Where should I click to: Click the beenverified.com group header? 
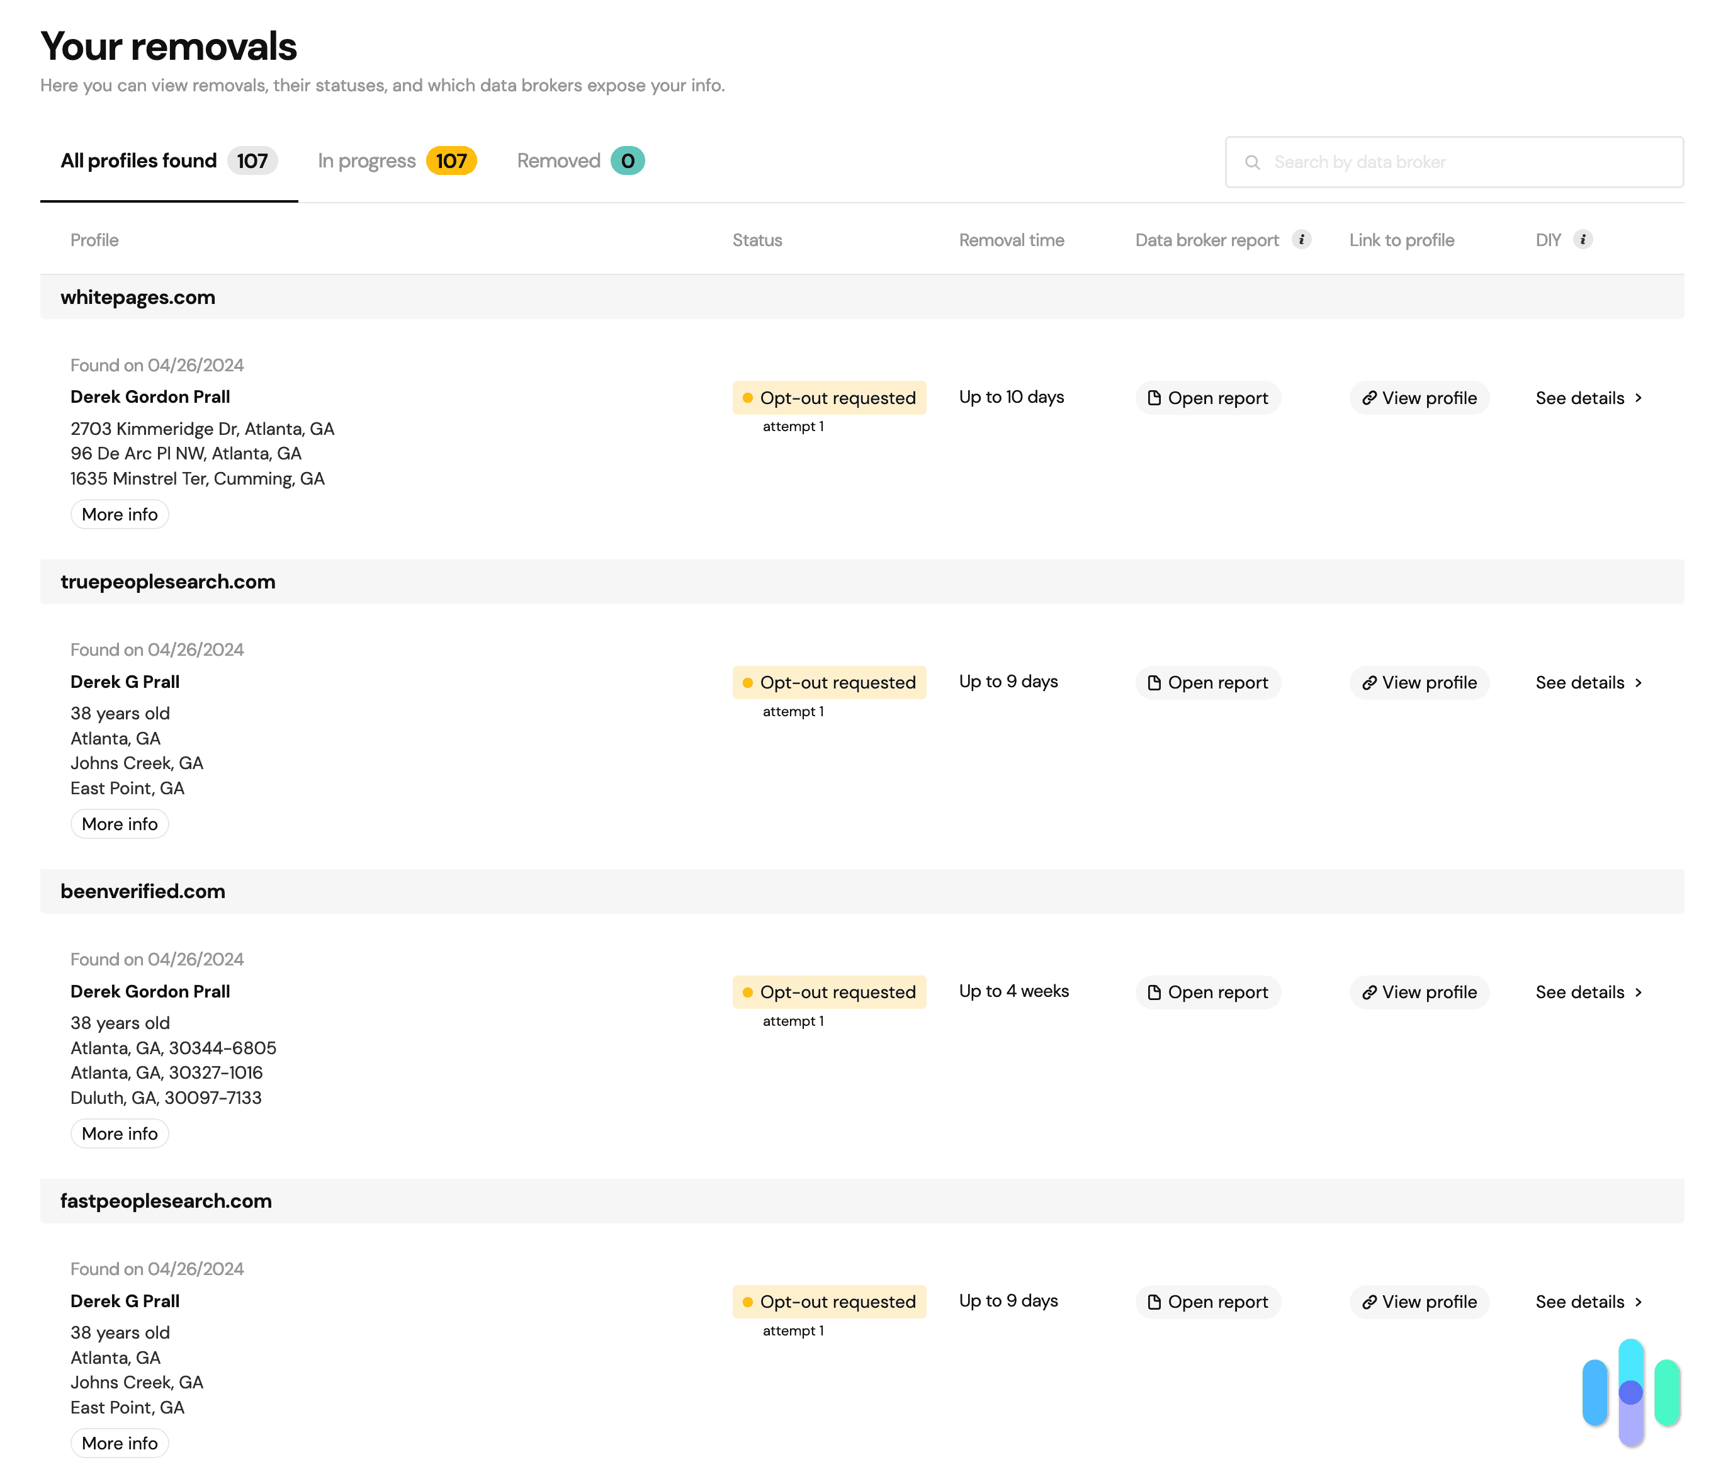pos(862,892)
